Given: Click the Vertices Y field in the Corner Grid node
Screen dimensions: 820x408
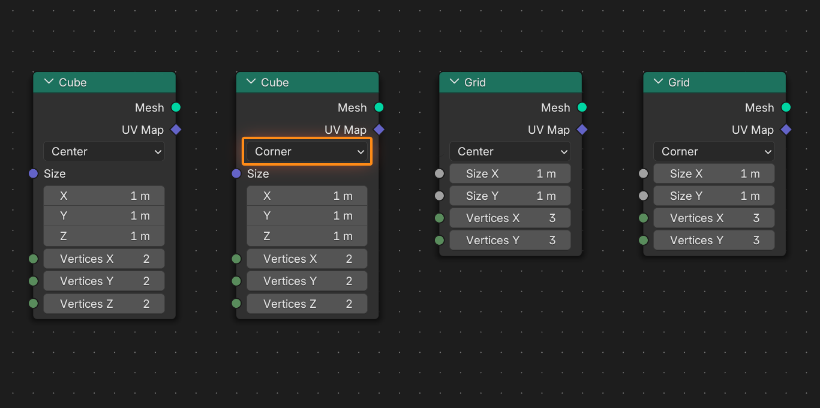Looking at the screenshot, I should pos(714,241).
